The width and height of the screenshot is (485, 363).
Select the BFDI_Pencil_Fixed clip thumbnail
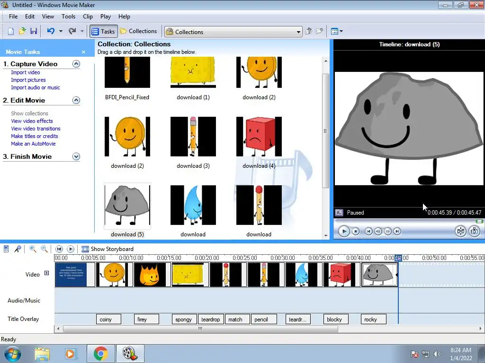pos(127,72)
